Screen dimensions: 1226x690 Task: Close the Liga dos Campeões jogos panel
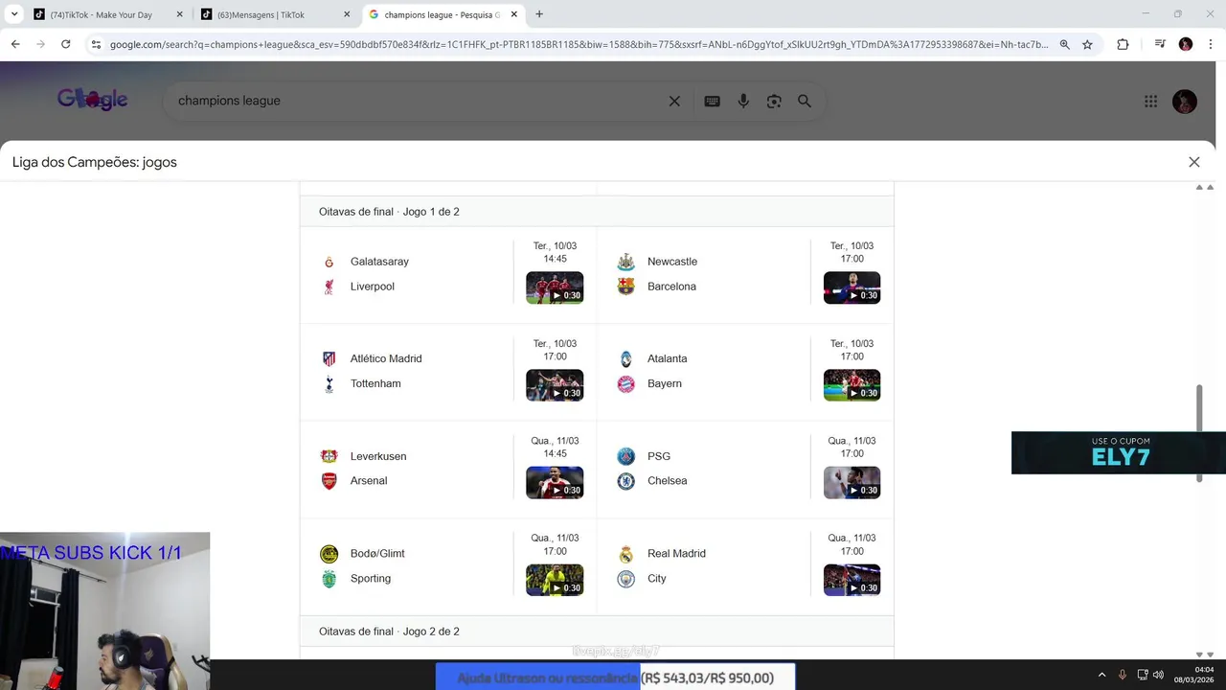pyautogui.click(x=1194, y=162)
